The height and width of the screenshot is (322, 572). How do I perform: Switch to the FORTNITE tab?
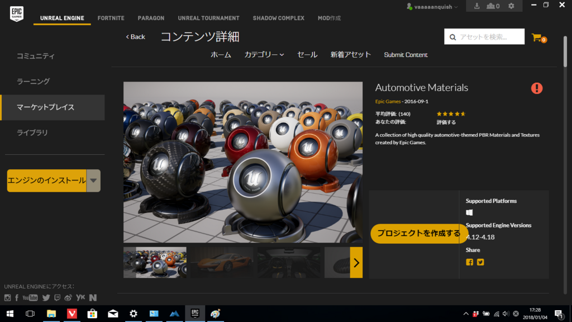click(x=111, y=18)
